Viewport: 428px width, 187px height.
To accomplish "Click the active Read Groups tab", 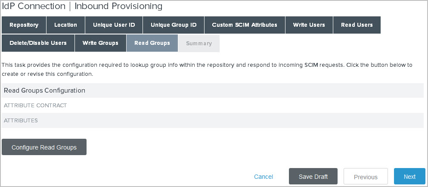I will pyautogui.click(x=152, y=43).
